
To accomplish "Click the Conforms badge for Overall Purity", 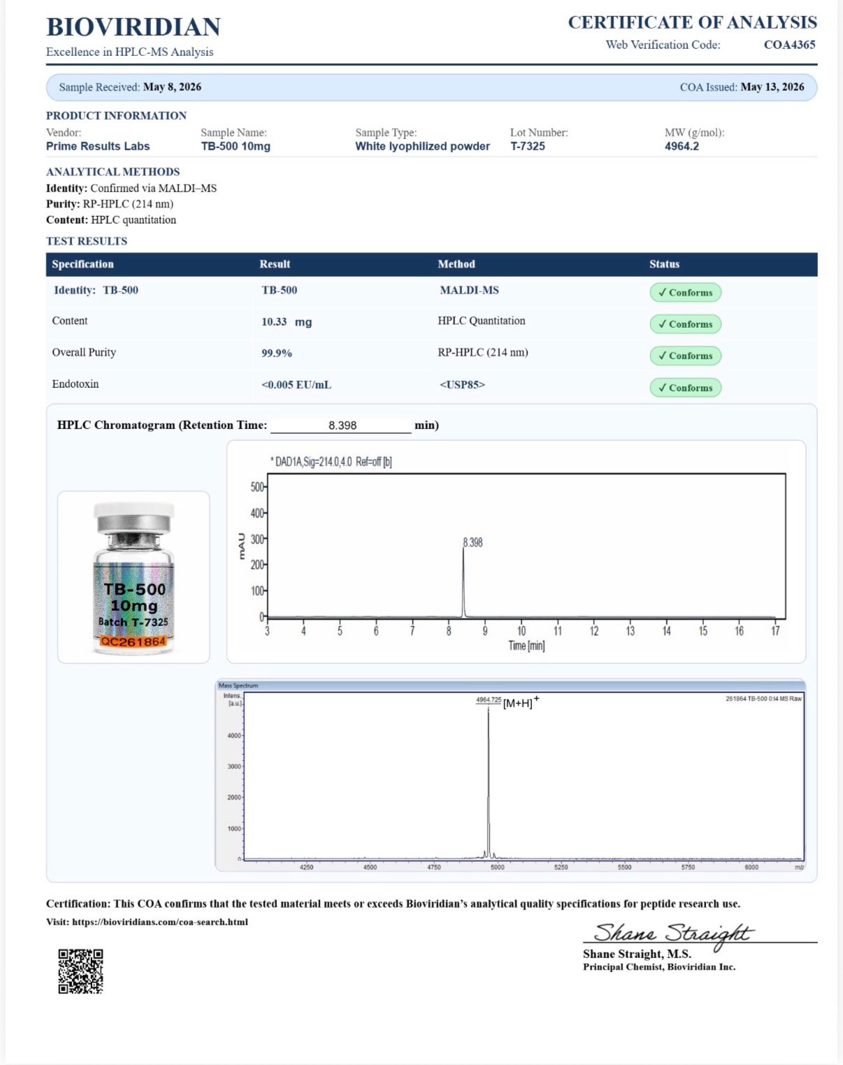I will coord(685,356).
